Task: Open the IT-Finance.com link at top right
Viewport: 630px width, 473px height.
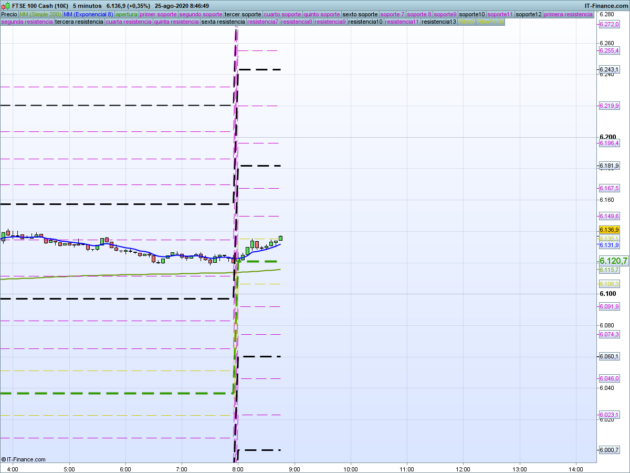Action: [x=606, y=6]
